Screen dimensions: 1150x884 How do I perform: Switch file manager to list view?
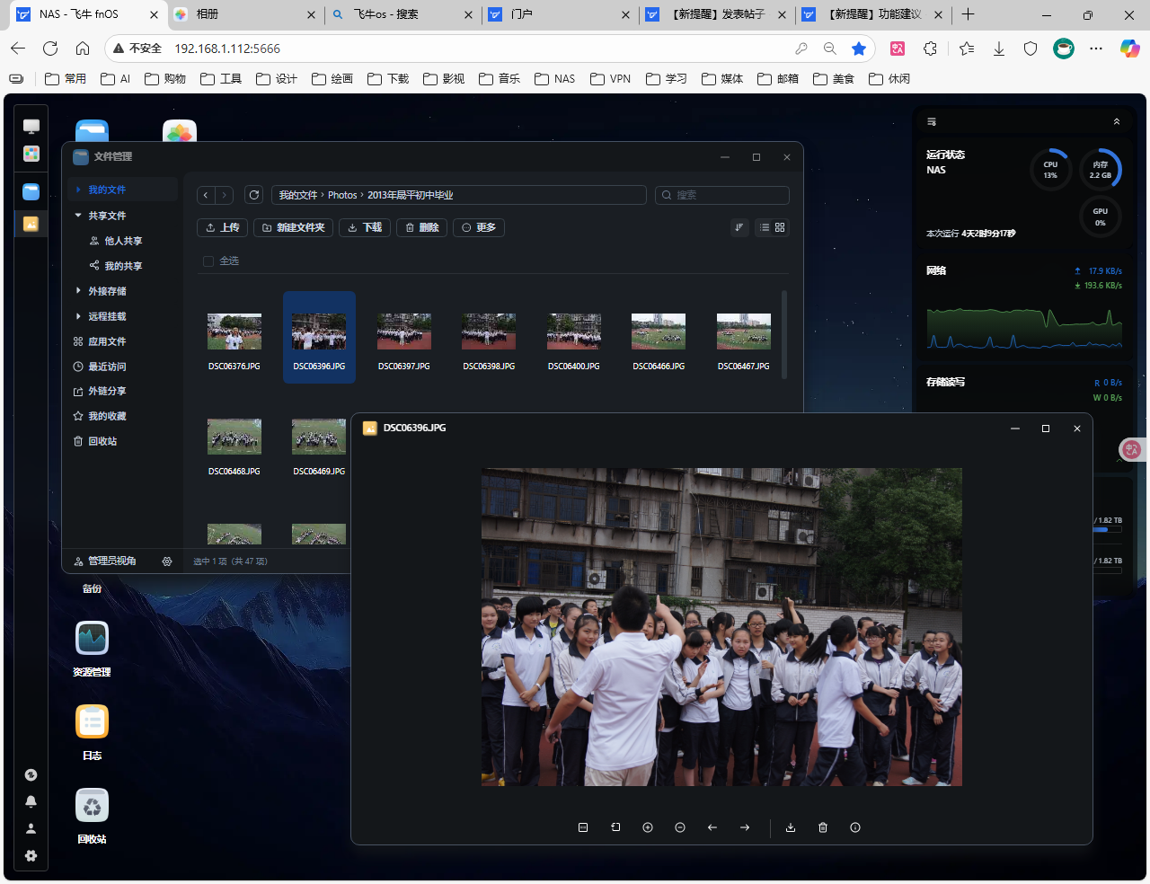(765, 227)
